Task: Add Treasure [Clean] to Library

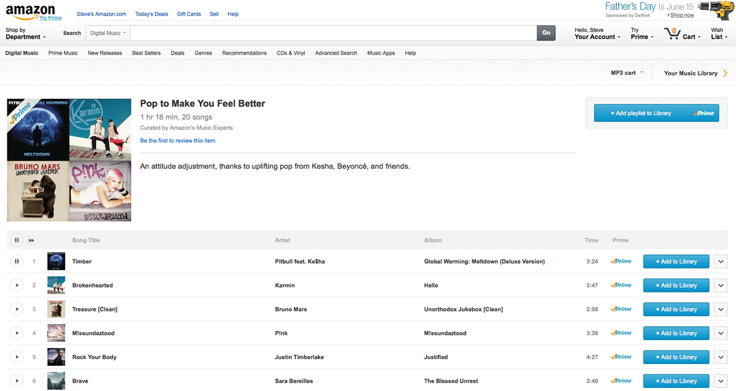Action: tap(676, 309)
